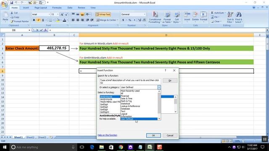
Task: Toggle Wrap Text on the cell
Action: [103, 14]
